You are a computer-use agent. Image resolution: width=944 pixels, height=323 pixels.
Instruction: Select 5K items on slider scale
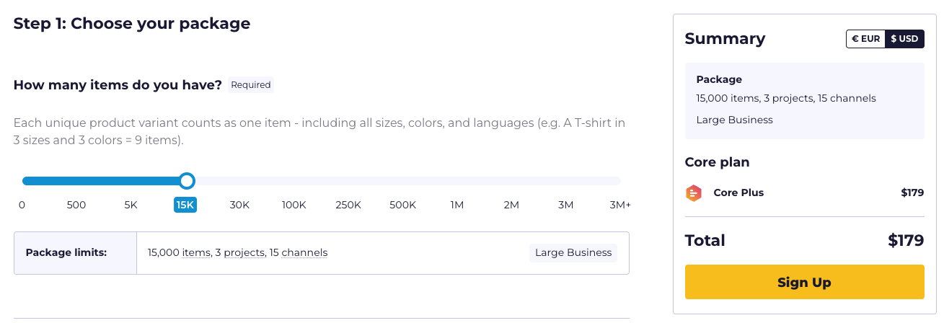click(131, 205)
